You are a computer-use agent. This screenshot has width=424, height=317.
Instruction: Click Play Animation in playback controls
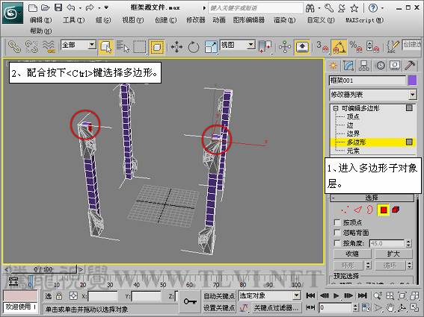pos(336,295)
